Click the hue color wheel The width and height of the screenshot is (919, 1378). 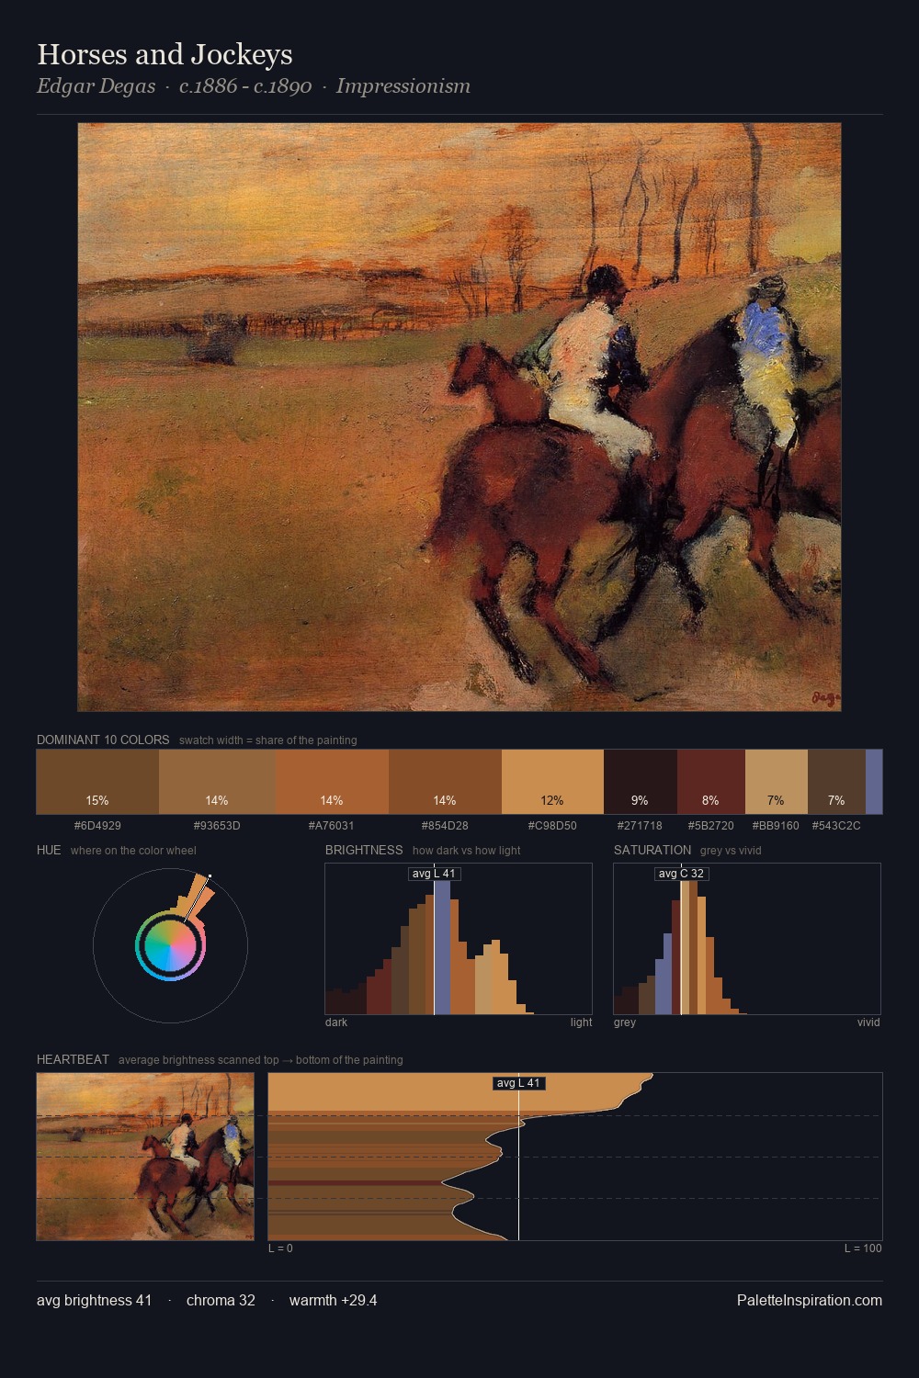pyautogui.click(x=170, y=945)
